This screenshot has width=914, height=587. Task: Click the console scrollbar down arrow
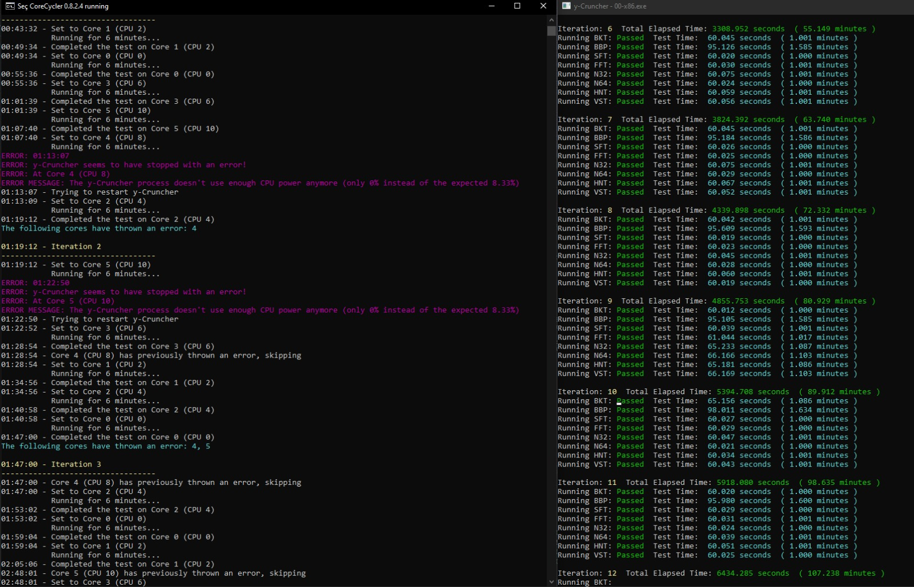click(551, 582)
